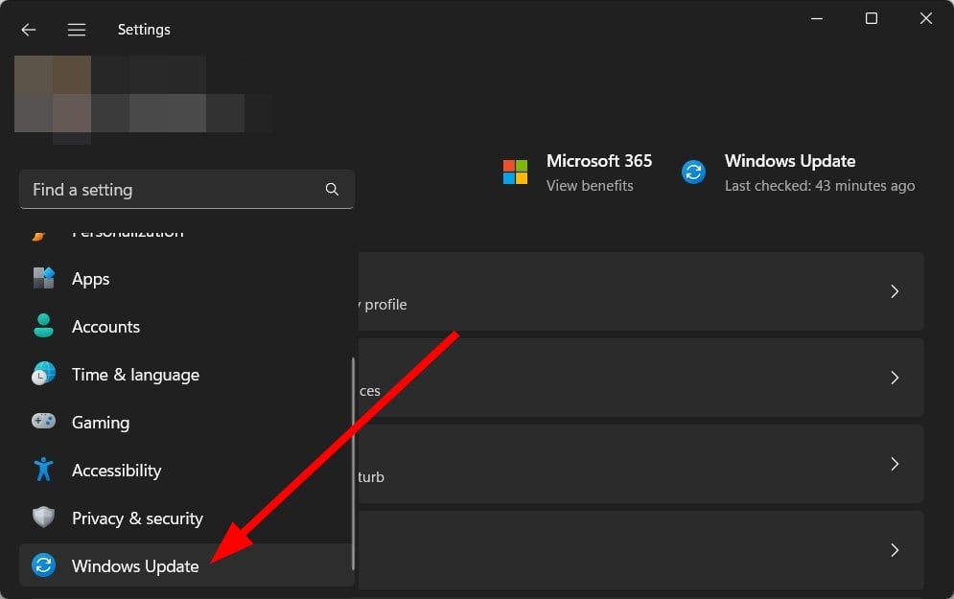This screenshot has width=954, height=599.
Task: Click inside the Find a setting search box
Action: 144,189
